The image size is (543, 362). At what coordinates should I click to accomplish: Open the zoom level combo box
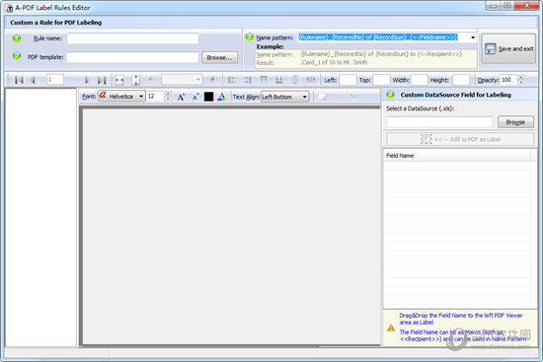tap(182, 80)
